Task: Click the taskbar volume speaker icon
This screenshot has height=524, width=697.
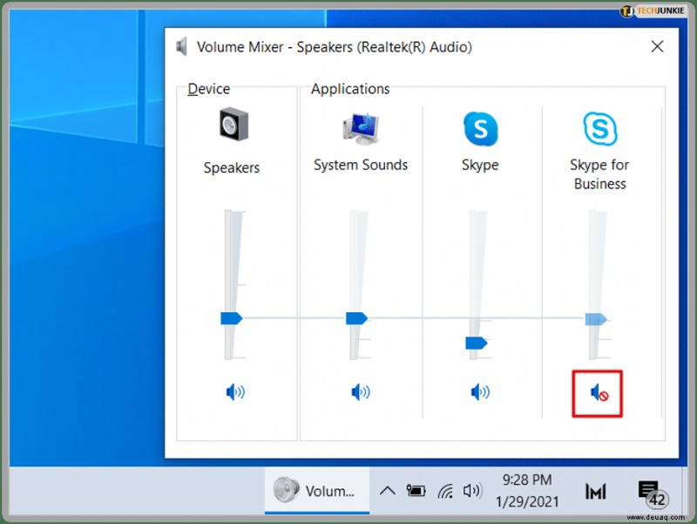Action: pos(472,491)
